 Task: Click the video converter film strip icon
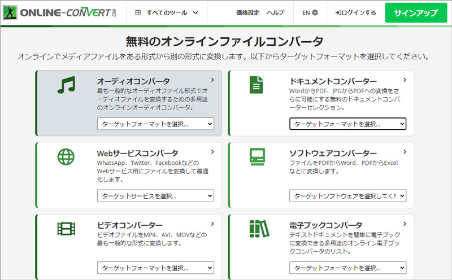(x=66, y=229)
